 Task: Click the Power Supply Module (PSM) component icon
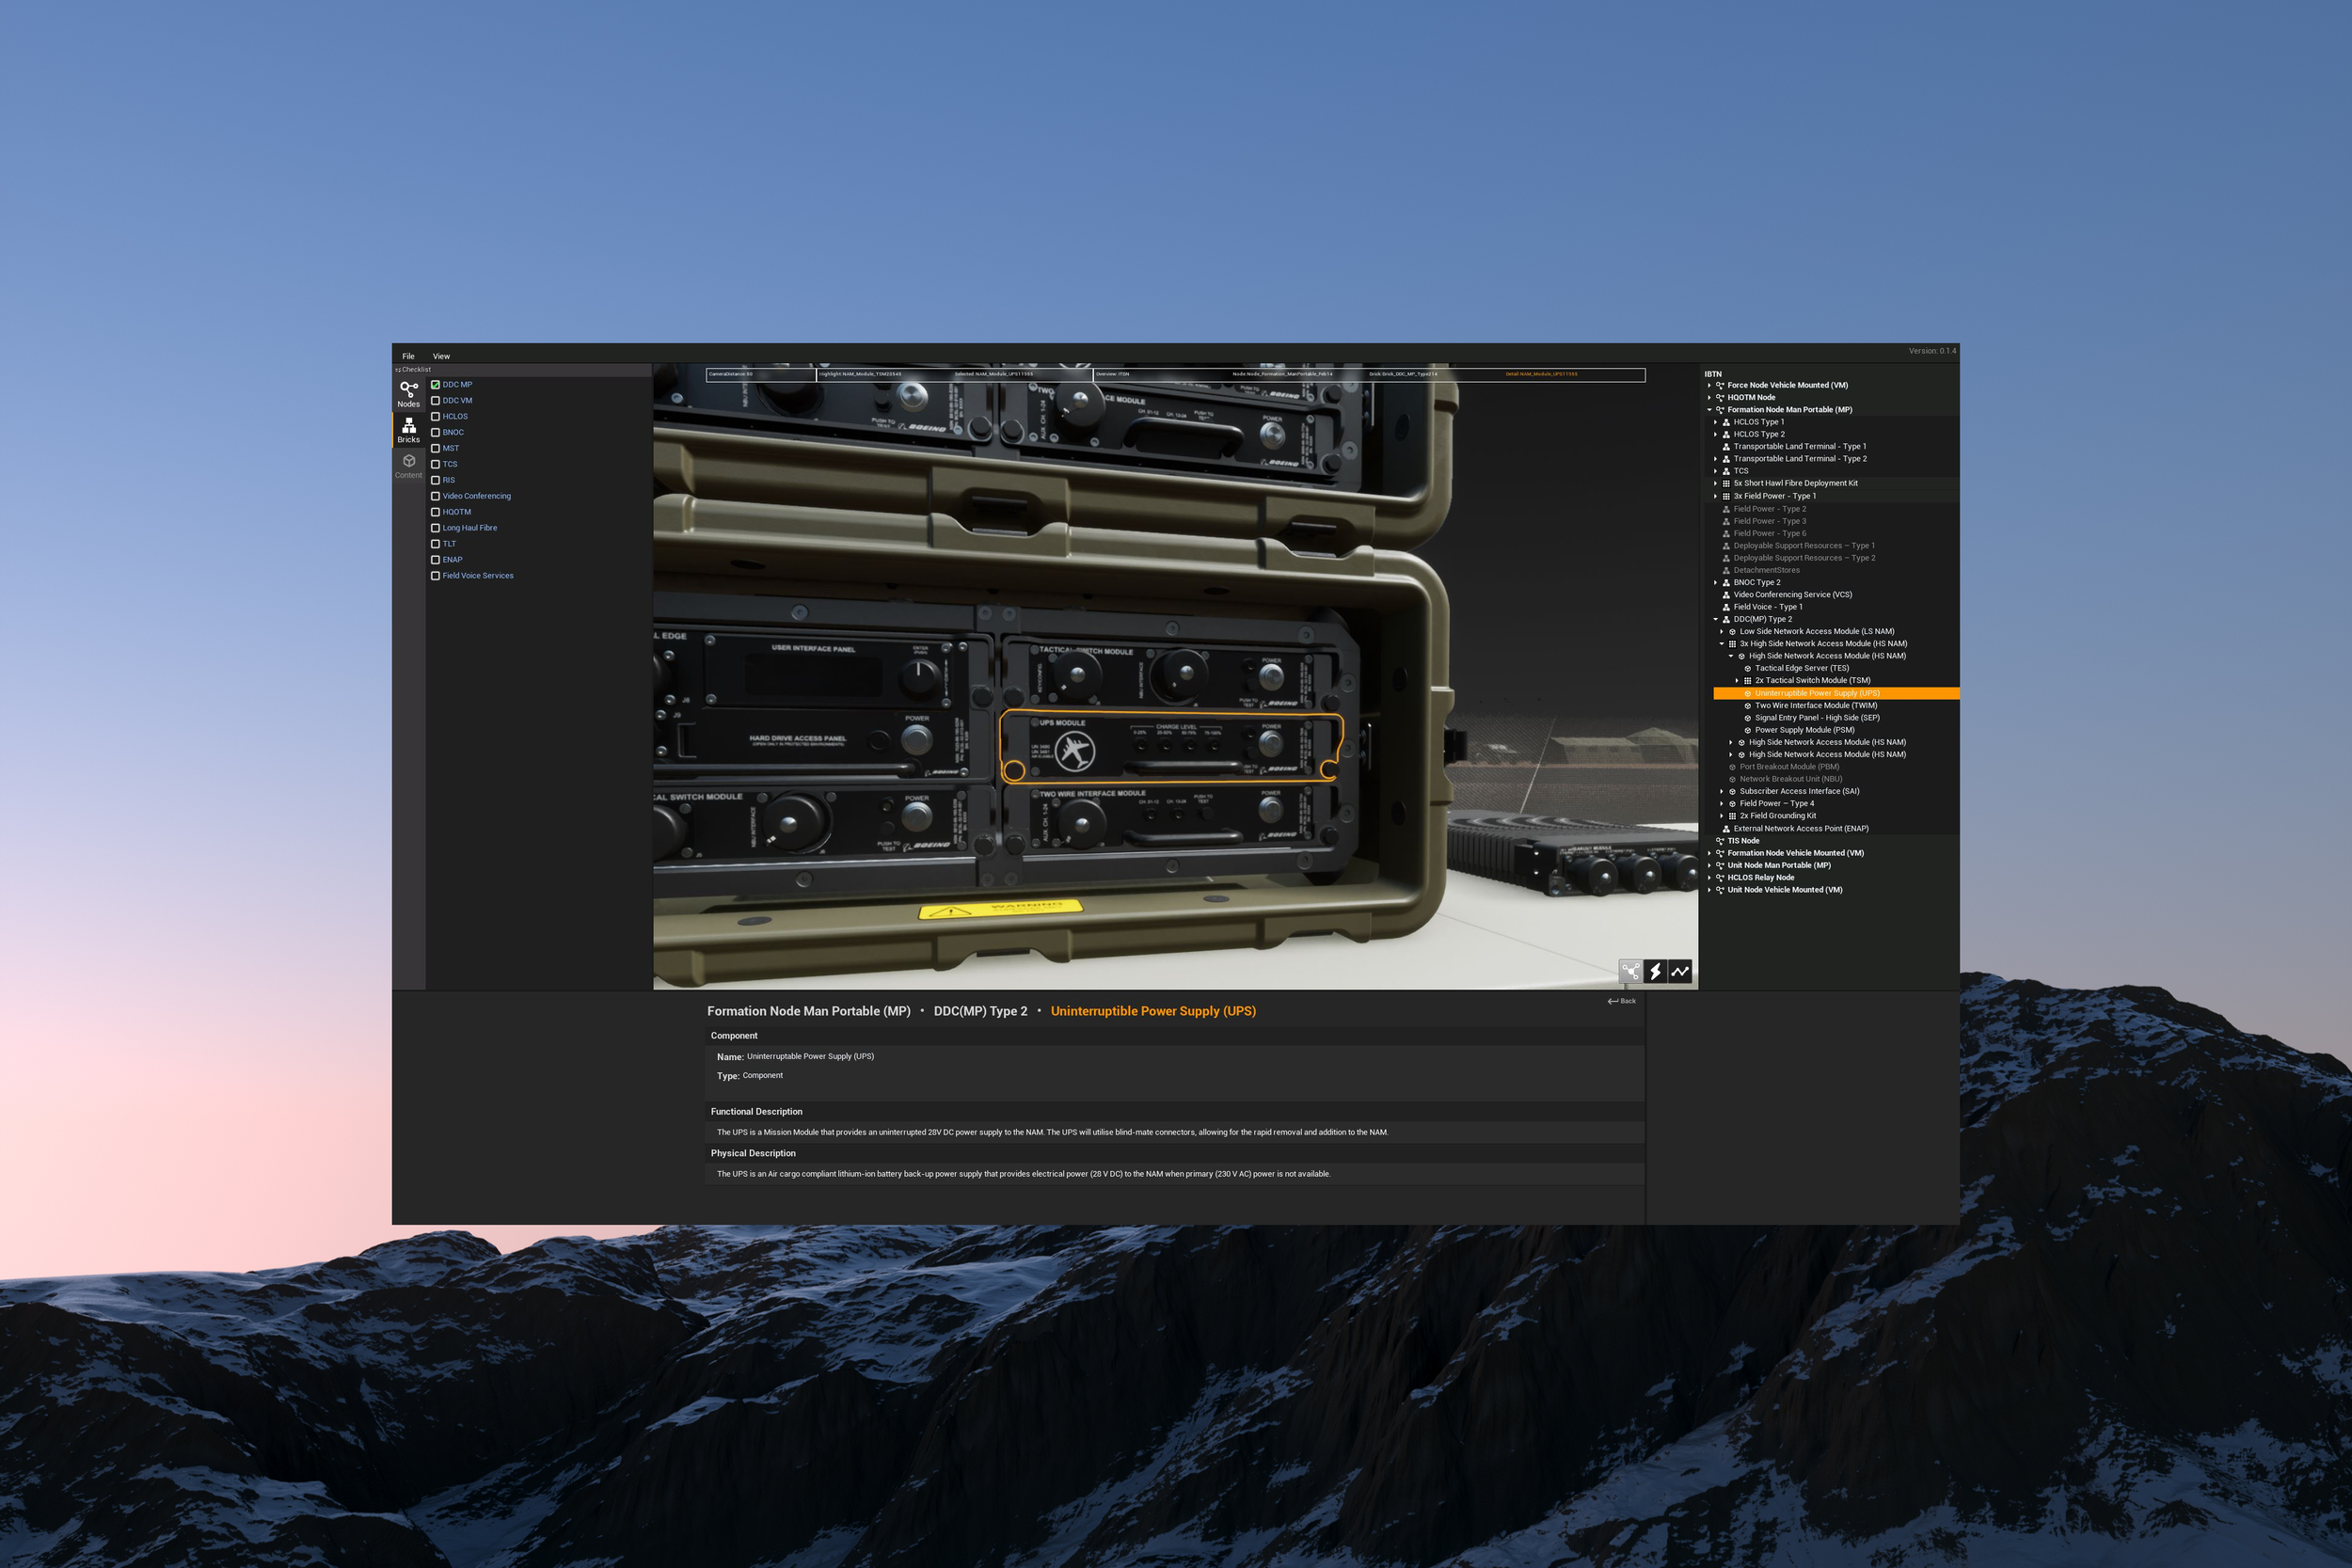[x=1747, y=730]
